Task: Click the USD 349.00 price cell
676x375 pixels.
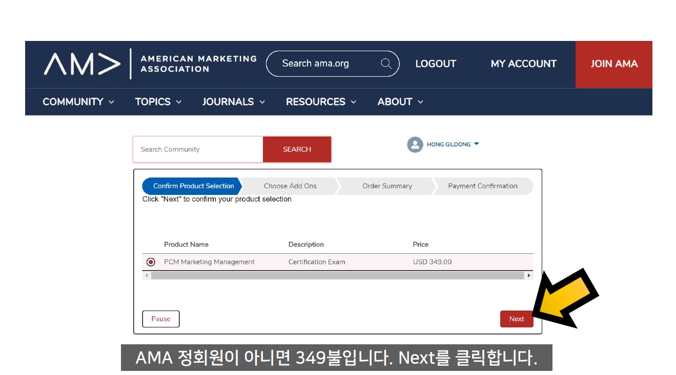Action: click(x=432, y=262)
